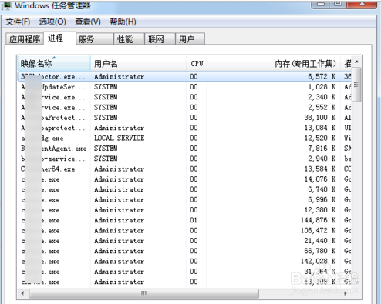Select the process ending in -service...

pyautogui.click(x=184, y=159)
